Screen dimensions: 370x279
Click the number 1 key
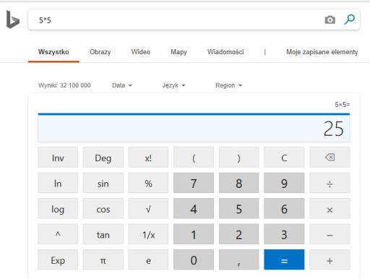[194, 234]
